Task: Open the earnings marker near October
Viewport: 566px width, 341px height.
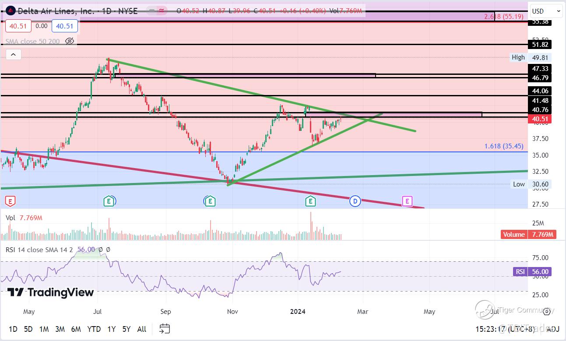Action: tap(210, 201)
